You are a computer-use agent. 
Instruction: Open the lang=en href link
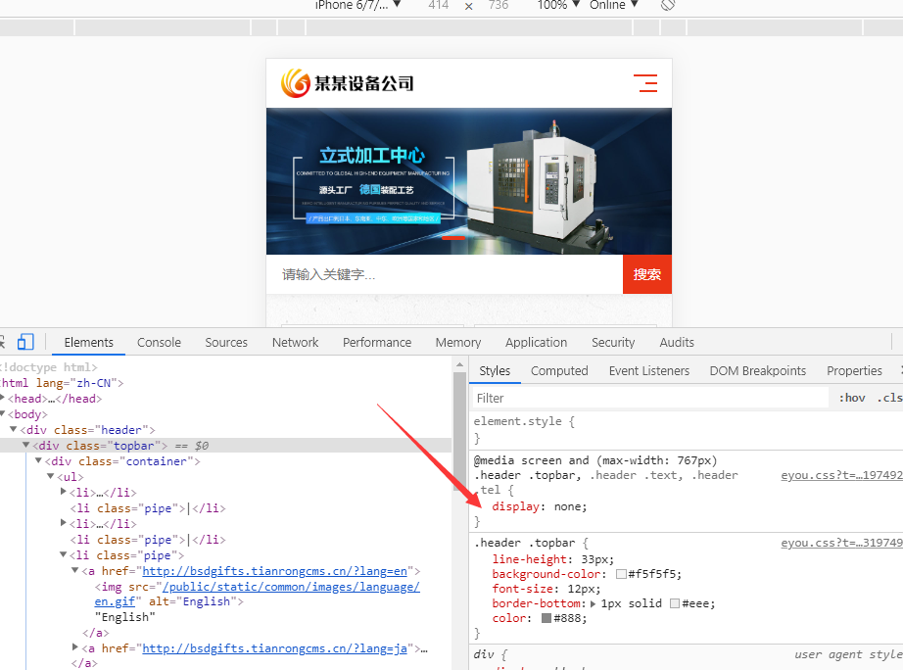click(274, 571)
